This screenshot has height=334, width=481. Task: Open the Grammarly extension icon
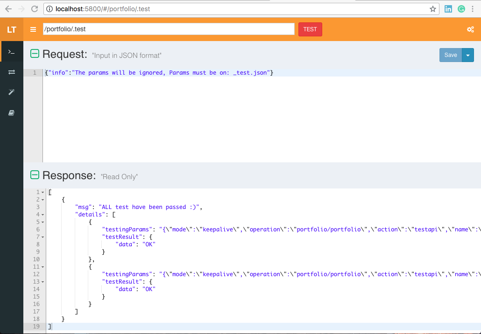tap(461, 9)
